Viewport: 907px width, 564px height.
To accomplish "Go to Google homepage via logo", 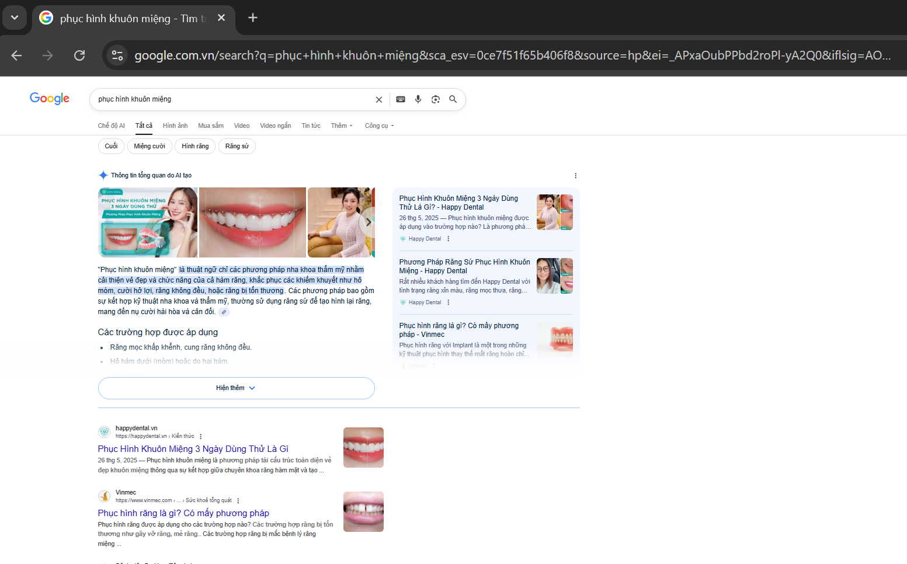I will (50, 99).
